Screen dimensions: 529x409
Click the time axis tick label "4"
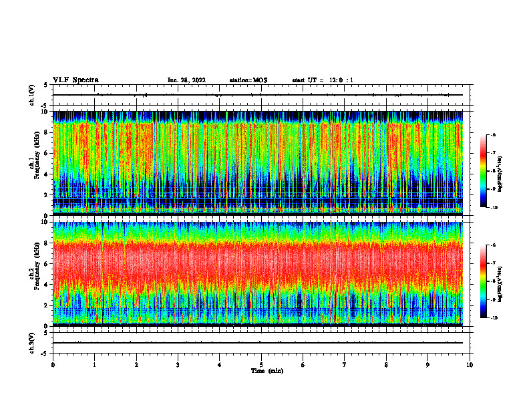click(x=219, y=365)
